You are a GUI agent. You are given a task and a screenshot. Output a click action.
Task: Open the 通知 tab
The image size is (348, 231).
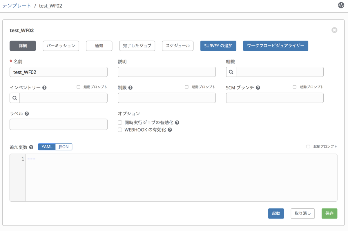99,46
